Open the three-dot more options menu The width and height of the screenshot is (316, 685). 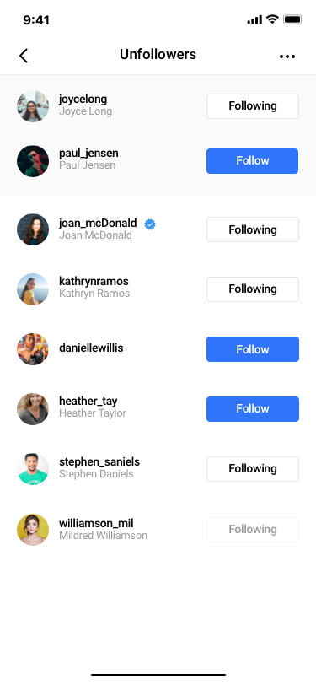coord(287,57)
